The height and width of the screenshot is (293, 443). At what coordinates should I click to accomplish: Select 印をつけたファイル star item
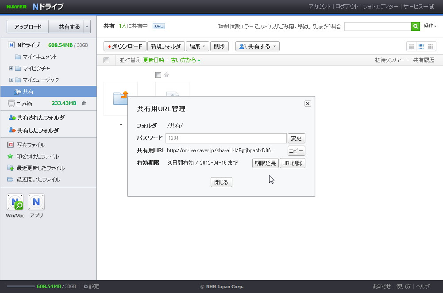click(x=37, y=156)
